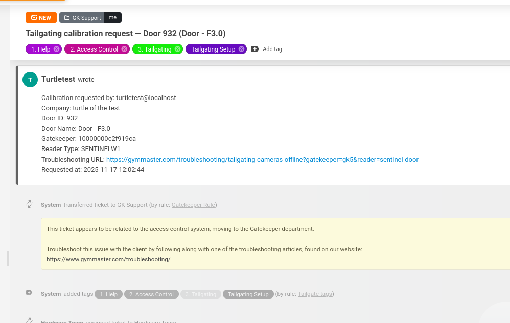510x323 pixels.
Task: Click the x on "3. Tailgating" tag
Action: pos(177,49)
